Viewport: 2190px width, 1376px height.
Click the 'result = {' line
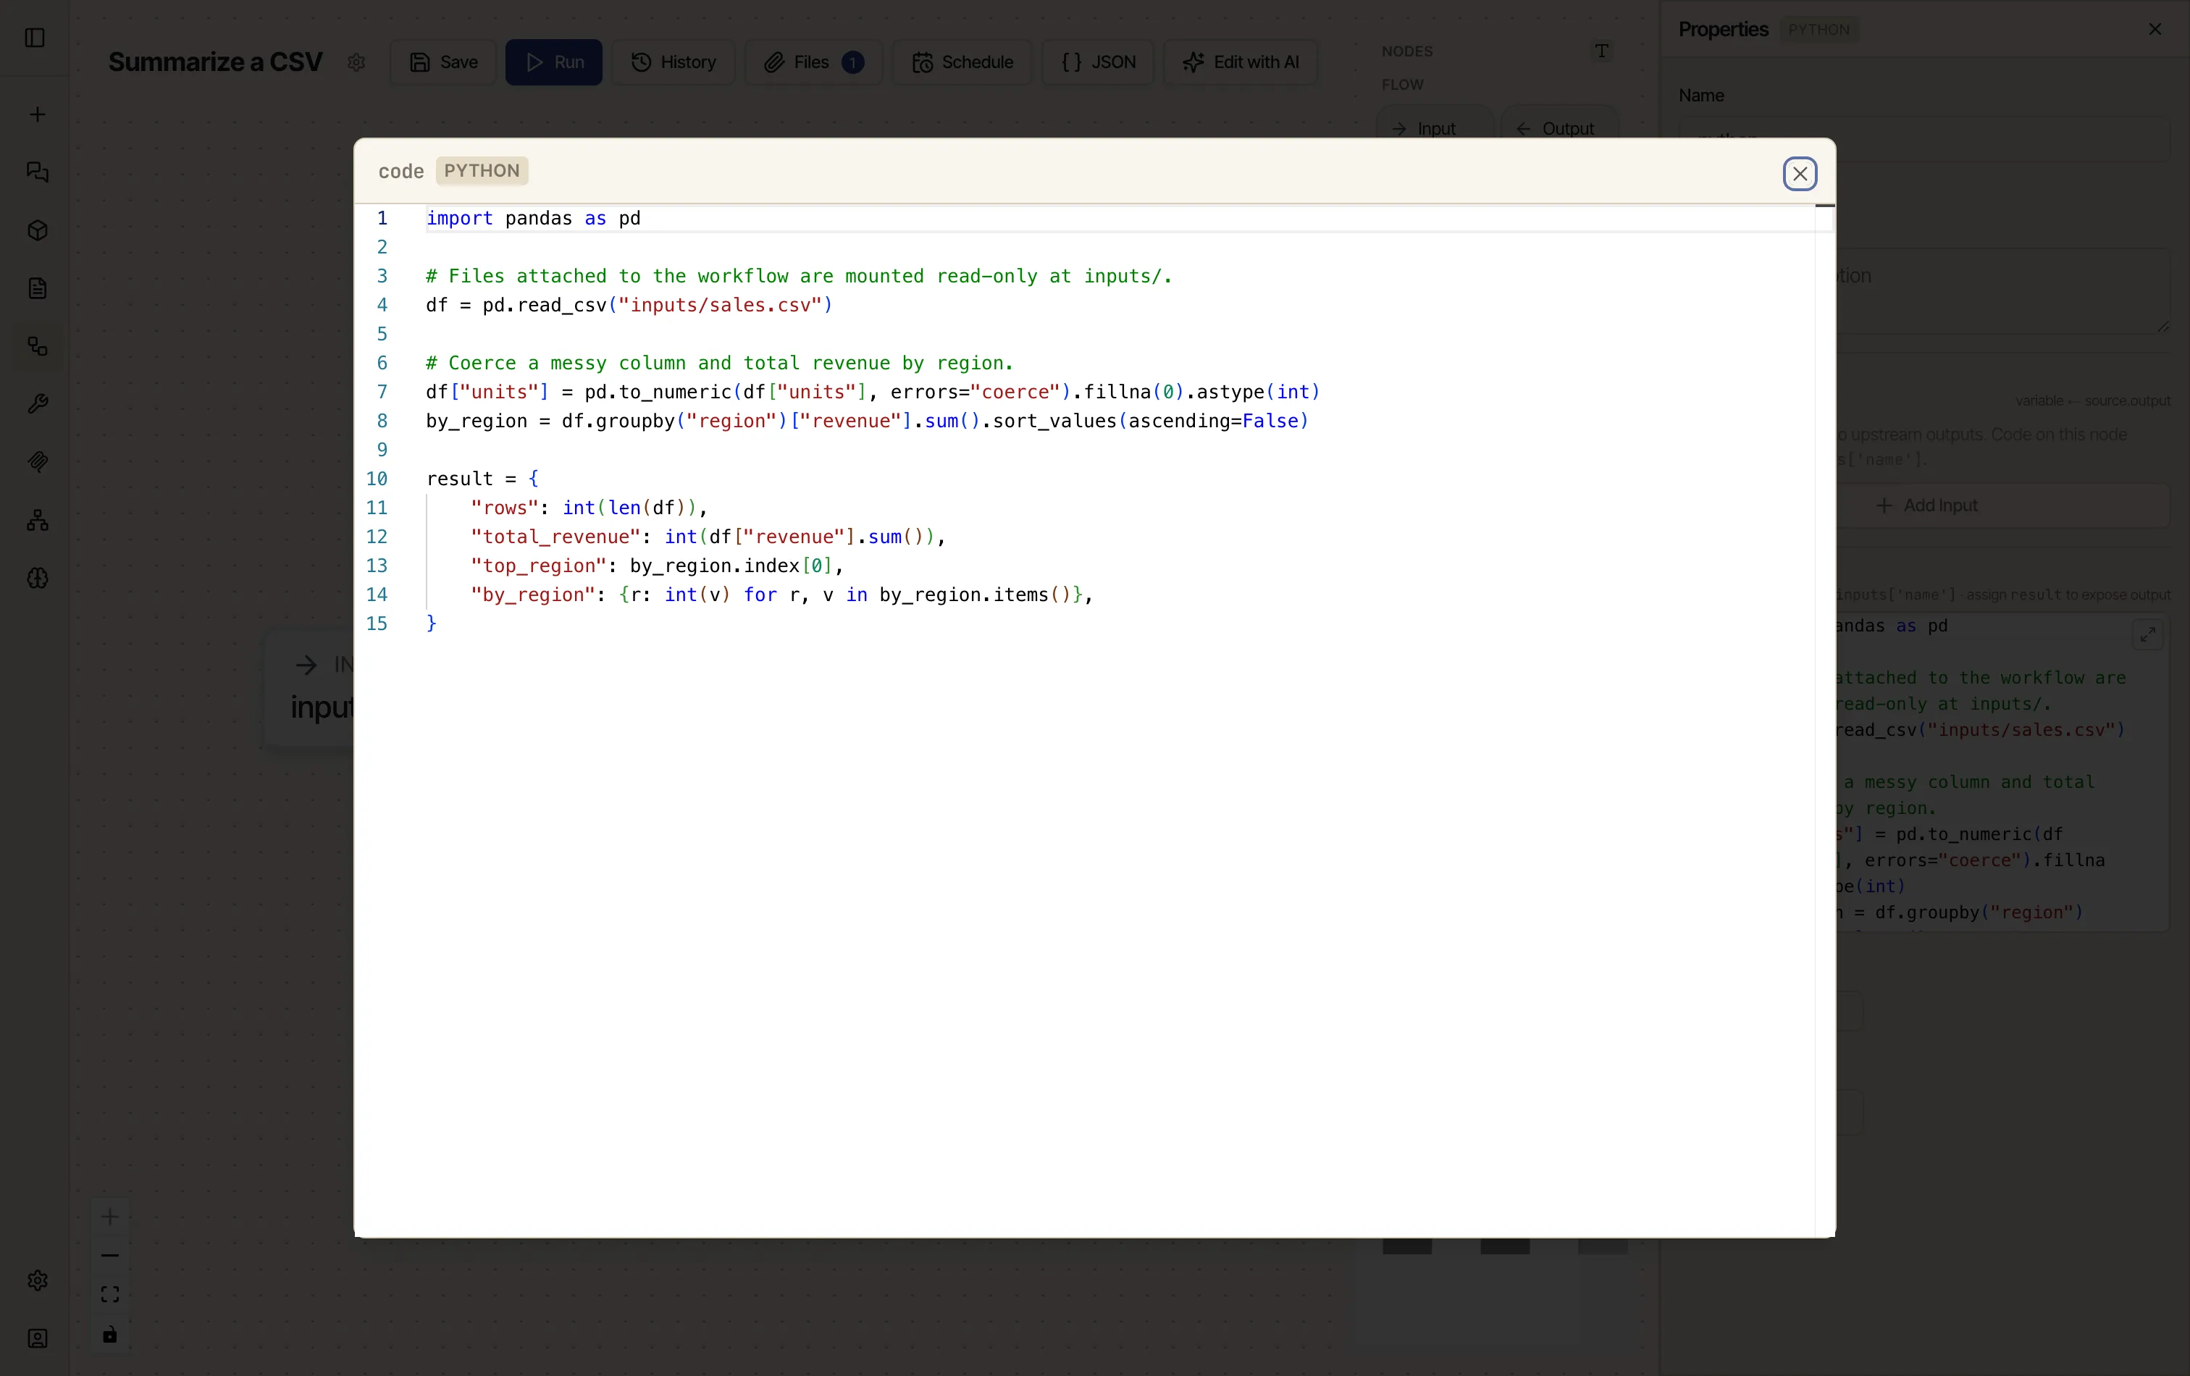[x=482, y=479]
